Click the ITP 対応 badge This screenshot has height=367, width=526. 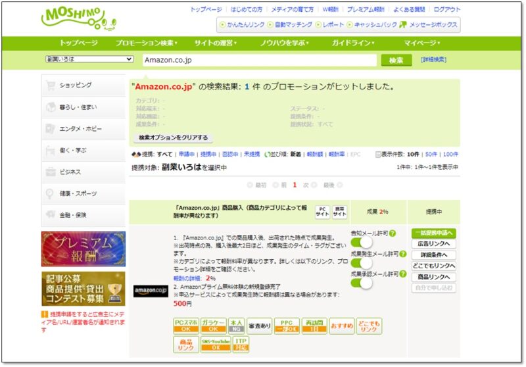point(241,345)
